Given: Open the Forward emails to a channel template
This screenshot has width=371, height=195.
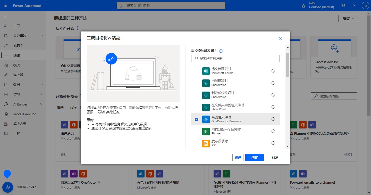Looking at the screenshot, I should point(321,180).
